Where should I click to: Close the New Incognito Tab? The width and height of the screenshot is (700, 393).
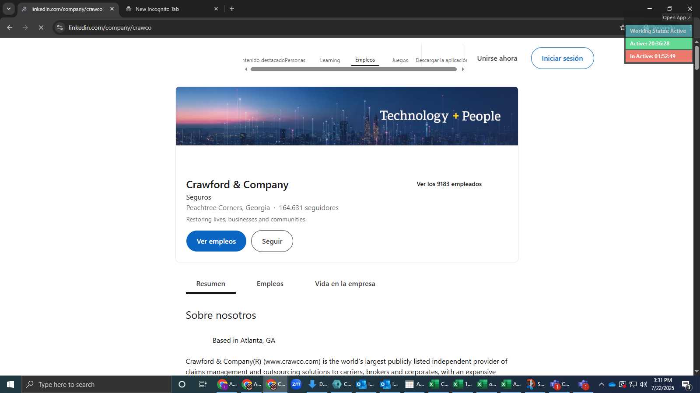pyautogui.click(x=216, y=9)
